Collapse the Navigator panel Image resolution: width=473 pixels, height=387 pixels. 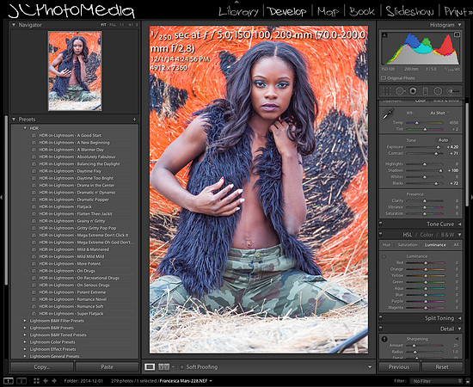tap(14, 25)
